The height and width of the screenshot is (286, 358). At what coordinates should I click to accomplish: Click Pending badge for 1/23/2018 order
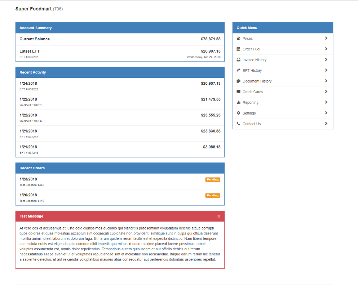click(213, 179)
